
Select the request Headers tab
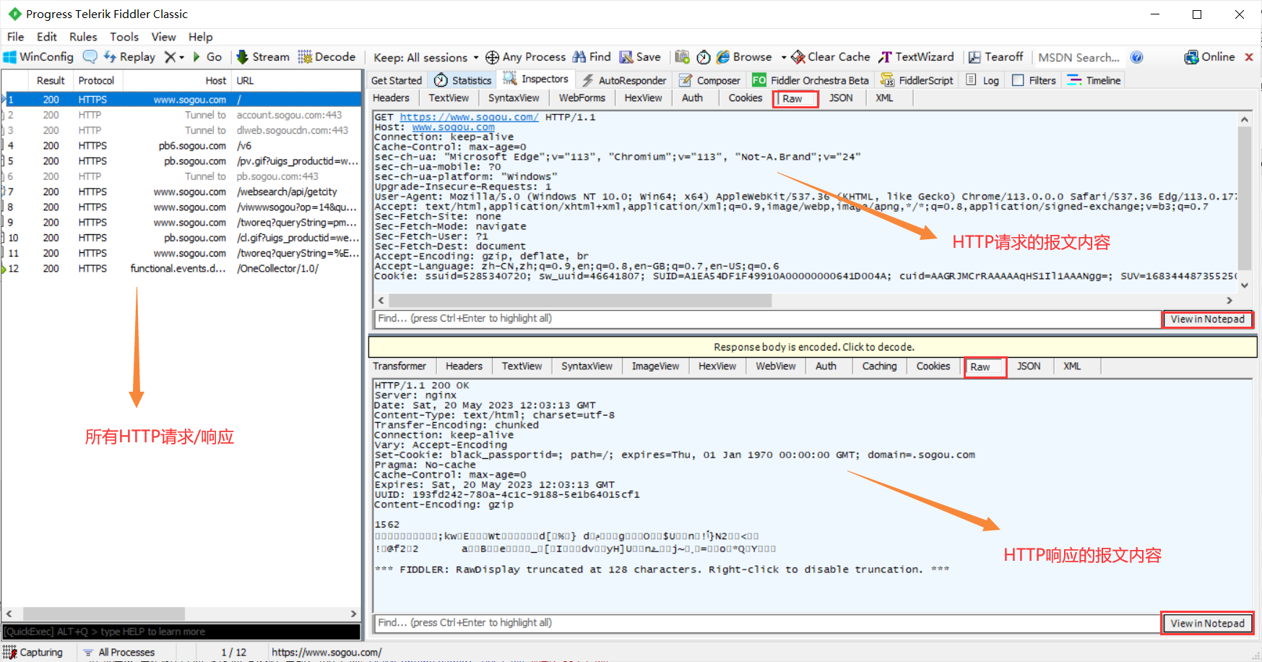(391, 98)
